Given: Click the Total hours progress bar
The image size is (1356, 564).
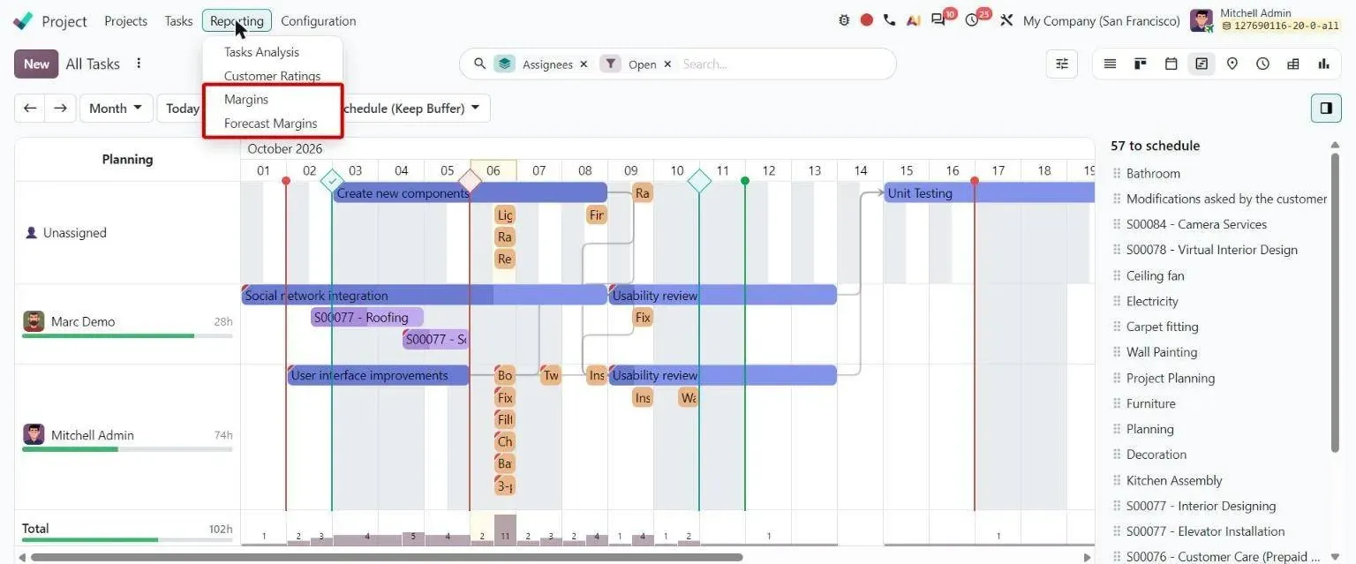Looking at the screenshot, I should (127, 540).
